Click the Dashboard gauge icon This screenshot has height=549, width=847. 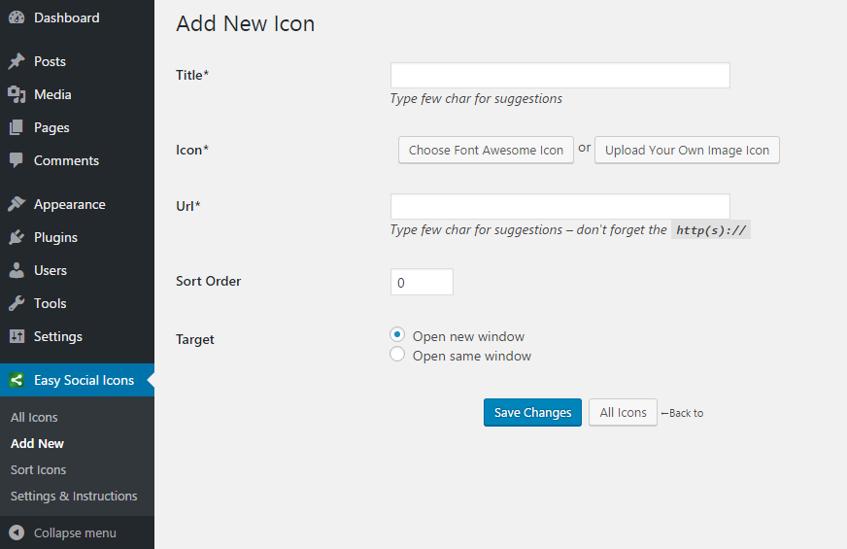pyautogui.click(x=17, y=17)
